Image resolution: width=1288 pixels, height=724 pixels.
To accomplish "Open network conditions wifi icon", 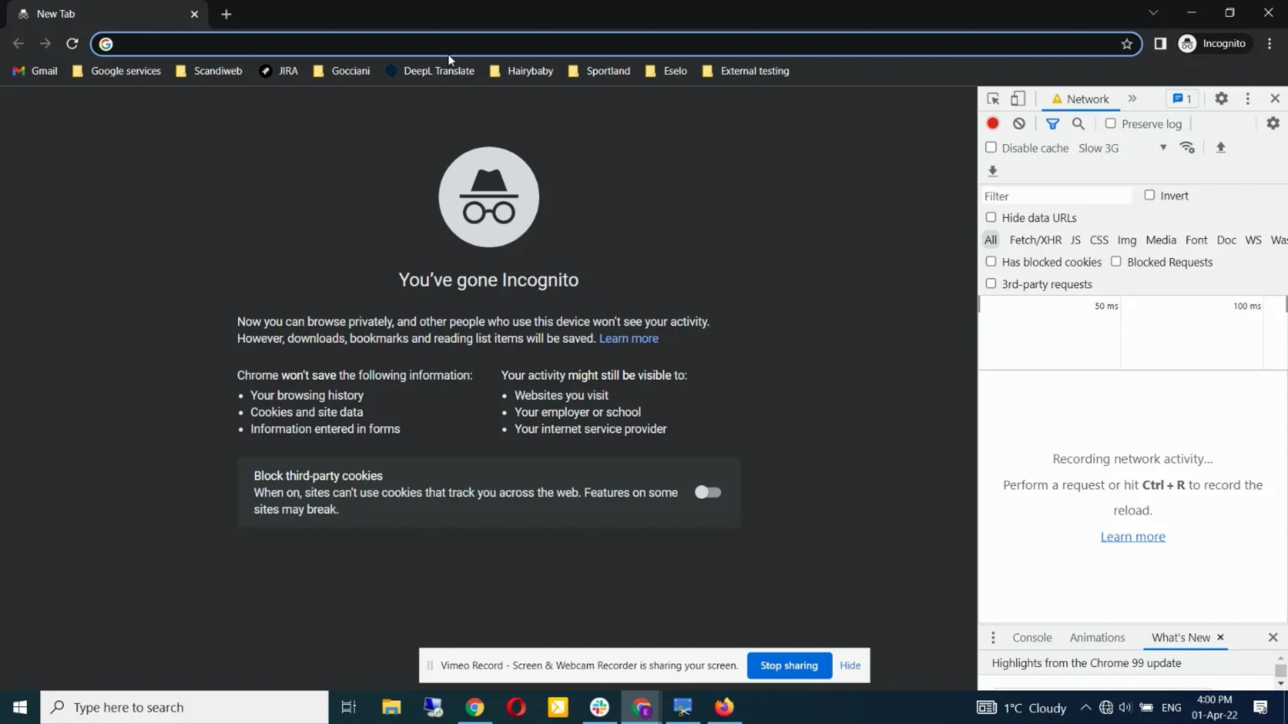I will (1187, 147).
